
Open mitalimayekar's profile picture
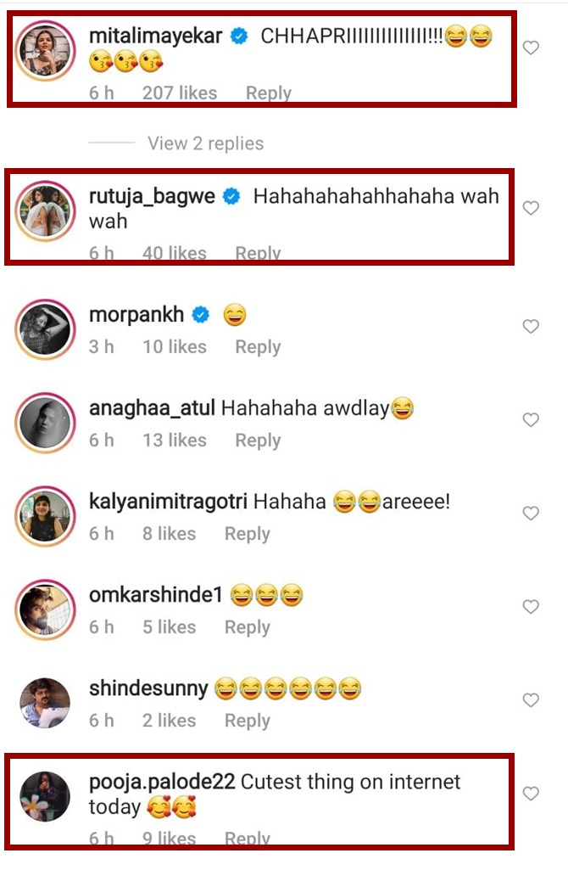tap(46, 50)
